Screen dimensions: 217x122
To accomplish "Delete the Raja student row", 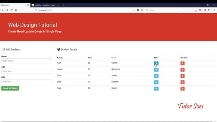I will [x=182, y=88].
